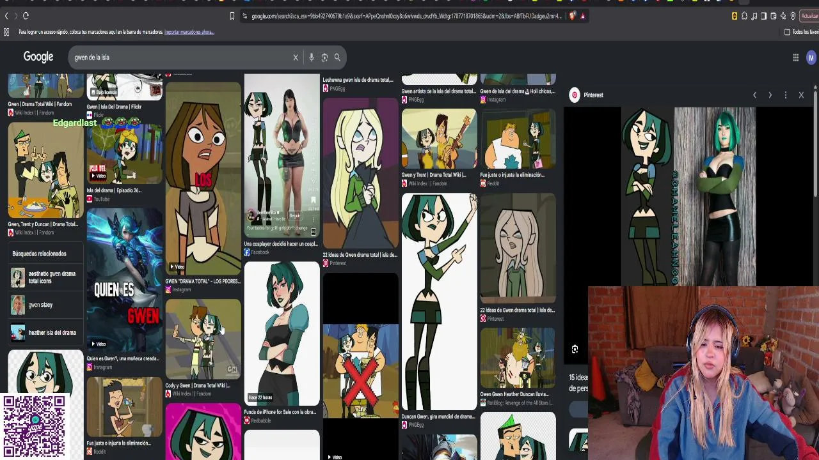
Task: Search by image with Google Lens
Action: point(324,57)
